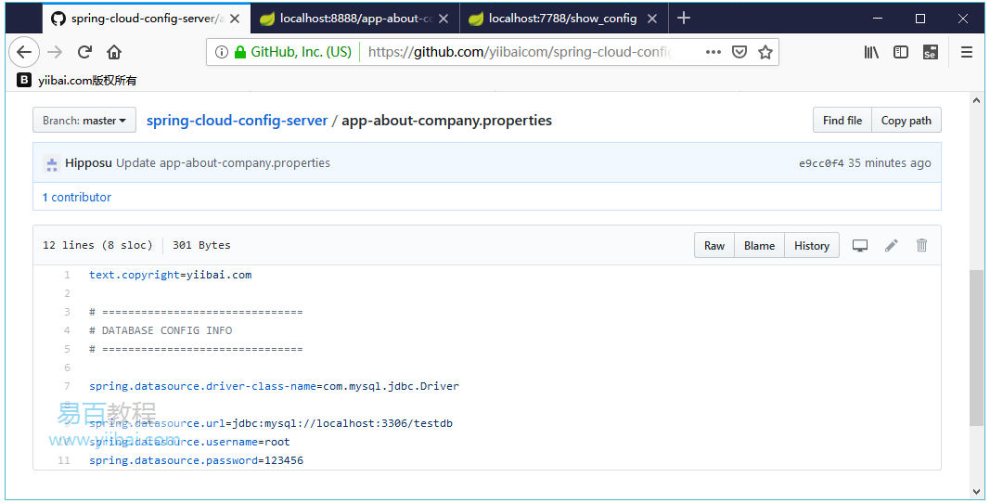Open page actions three-dot menu

[x=713, y=52]
